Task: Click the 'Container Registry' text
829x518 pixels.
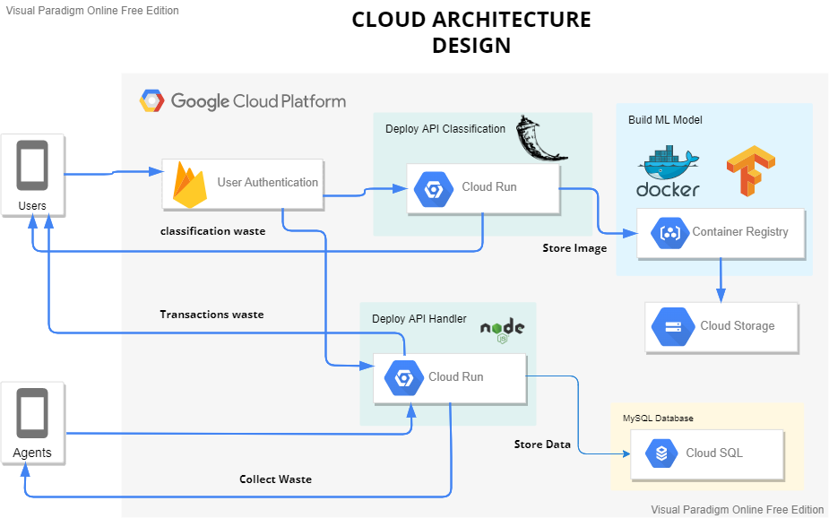Action: coord(740,231)
